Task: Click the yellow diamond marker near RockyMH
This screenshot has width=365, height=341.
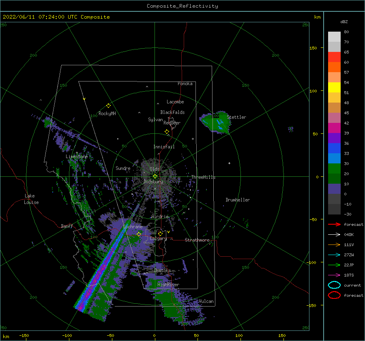Action: click(x=108, y=106)
